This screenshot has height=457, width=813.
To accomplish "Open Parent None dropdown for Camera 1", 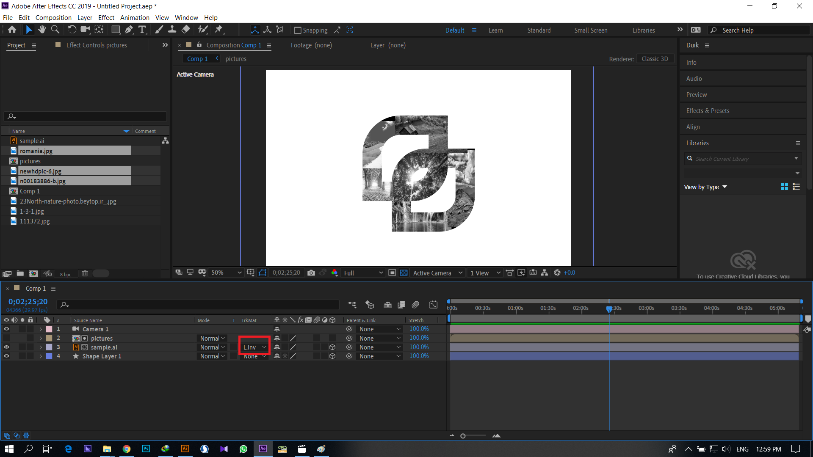I will click(379, 329).
